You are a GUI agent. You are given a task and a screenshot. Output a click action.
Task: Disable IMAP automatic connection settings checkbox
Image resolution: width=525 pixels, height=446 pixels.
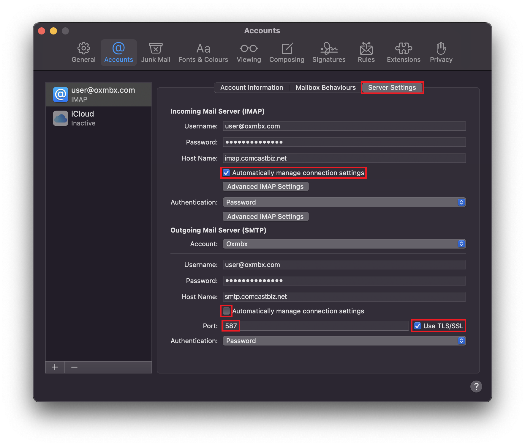(x=227, y=173)
